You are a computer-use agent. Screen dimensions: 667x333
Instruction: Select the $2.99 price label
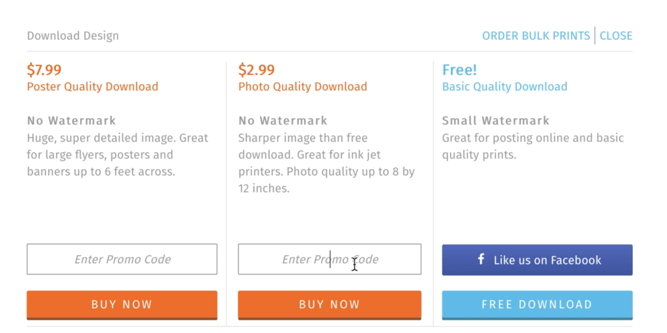[257, 70]
